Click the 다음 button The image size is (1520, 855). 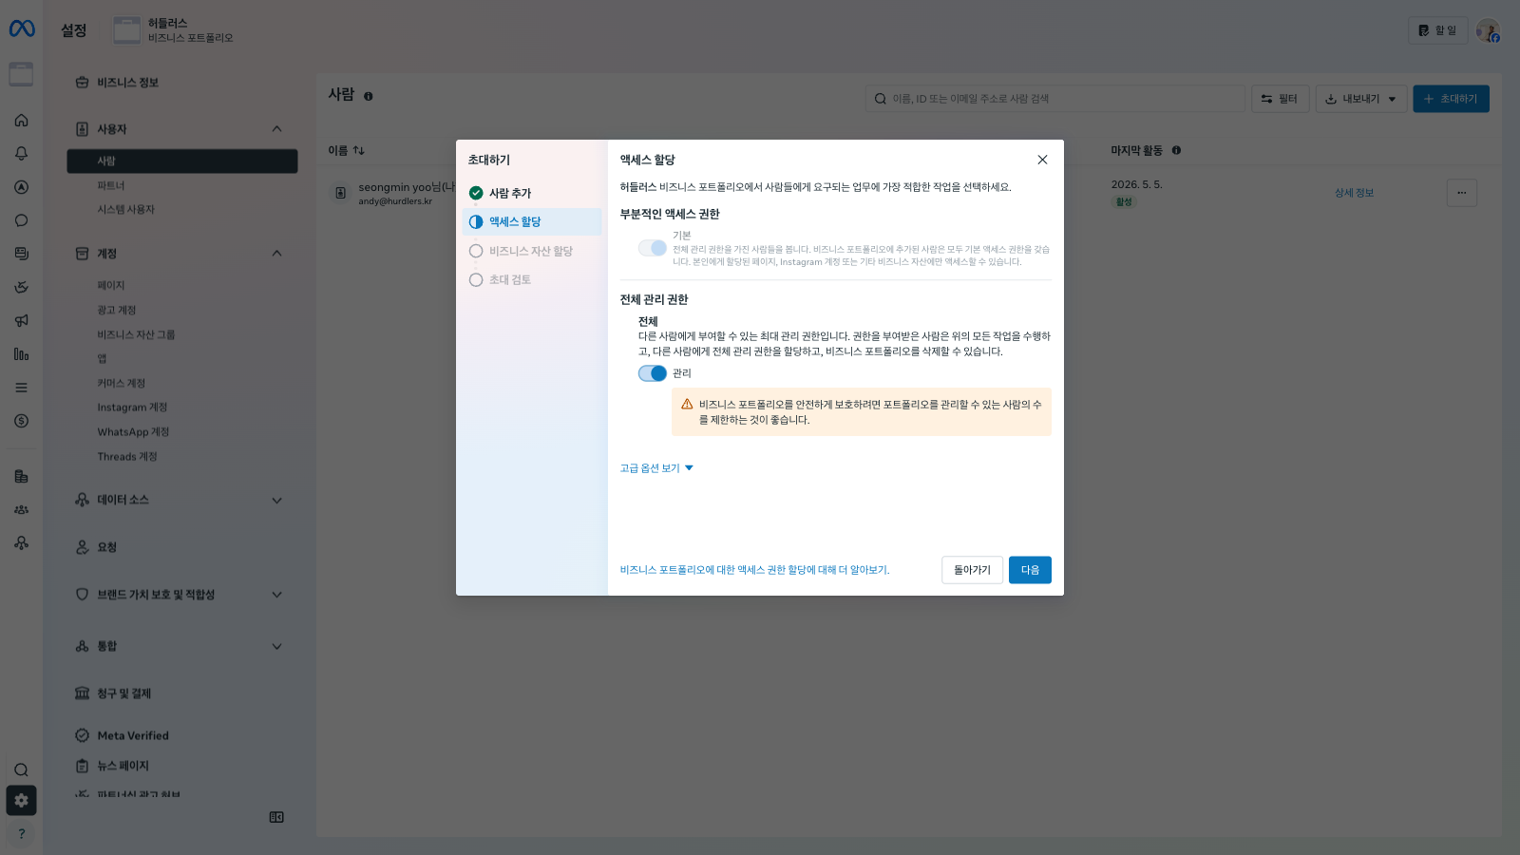(1030, 570)
